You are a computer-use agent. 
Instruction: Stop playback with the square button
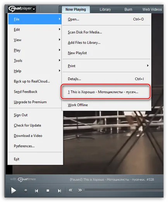pos(48,191)
